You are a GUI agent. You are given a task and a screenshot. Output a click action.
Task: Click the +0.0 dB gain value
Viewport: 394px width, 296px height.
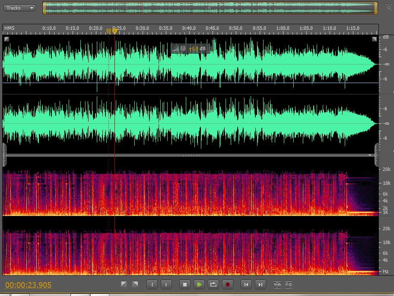click(x=194, y=48)
